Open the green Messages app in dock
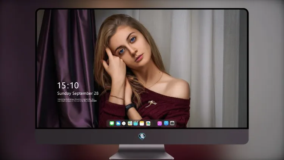Viewport: 284px width, 160px height. coord(112,123)
